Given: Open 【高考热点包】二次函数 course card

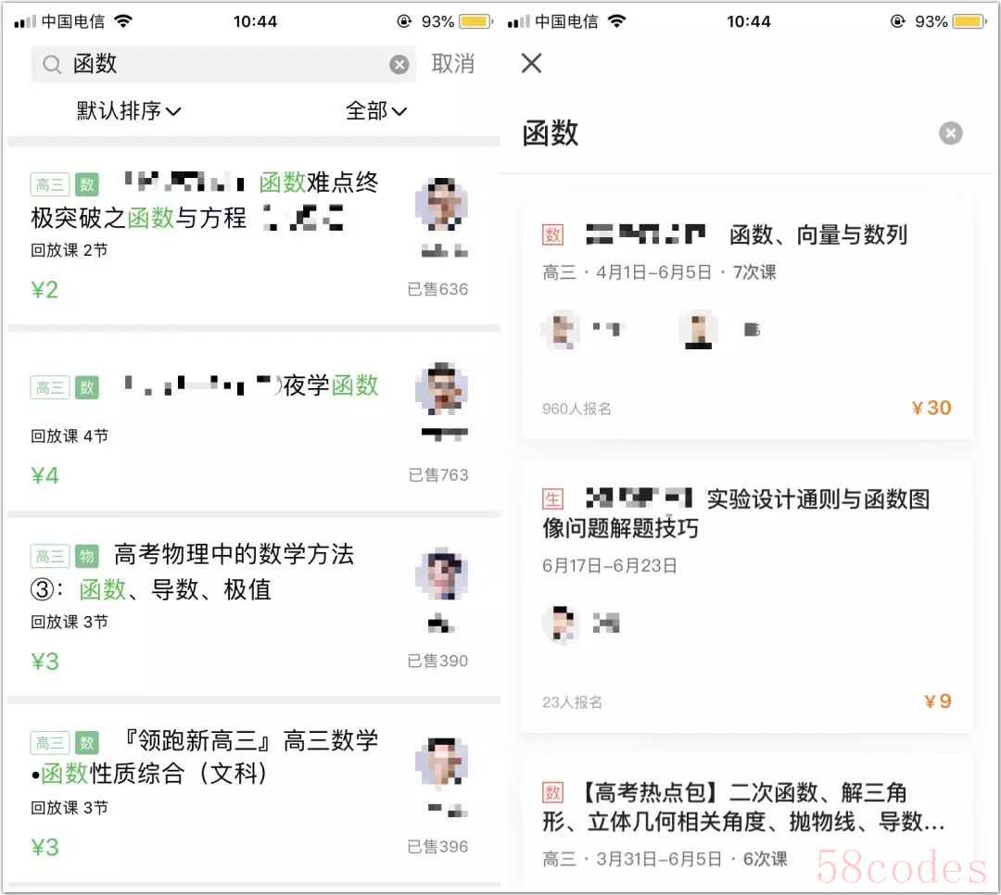Looking at the screenshot, I should [x=747, y=822].
